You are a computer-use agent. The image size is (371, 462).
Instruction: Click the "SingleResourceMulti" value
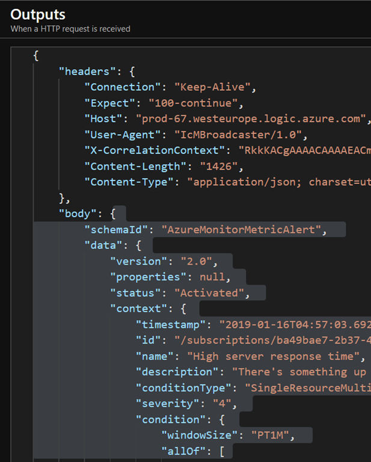pos(308,388)
